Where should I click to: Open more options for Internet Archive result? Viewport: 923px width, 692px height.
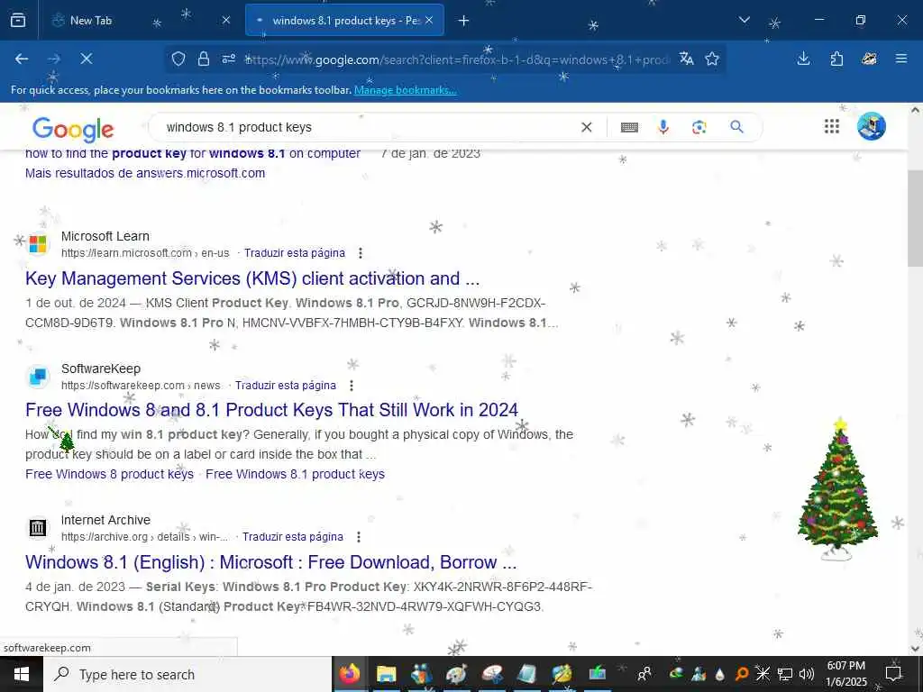(359, 537)
